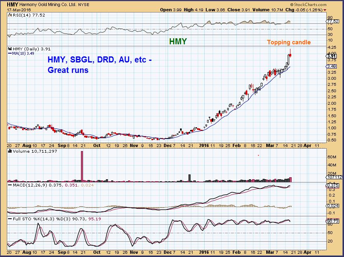Click the Full STO legend line marker
Viewport: 344px width, 257px height.
point(10,219)
